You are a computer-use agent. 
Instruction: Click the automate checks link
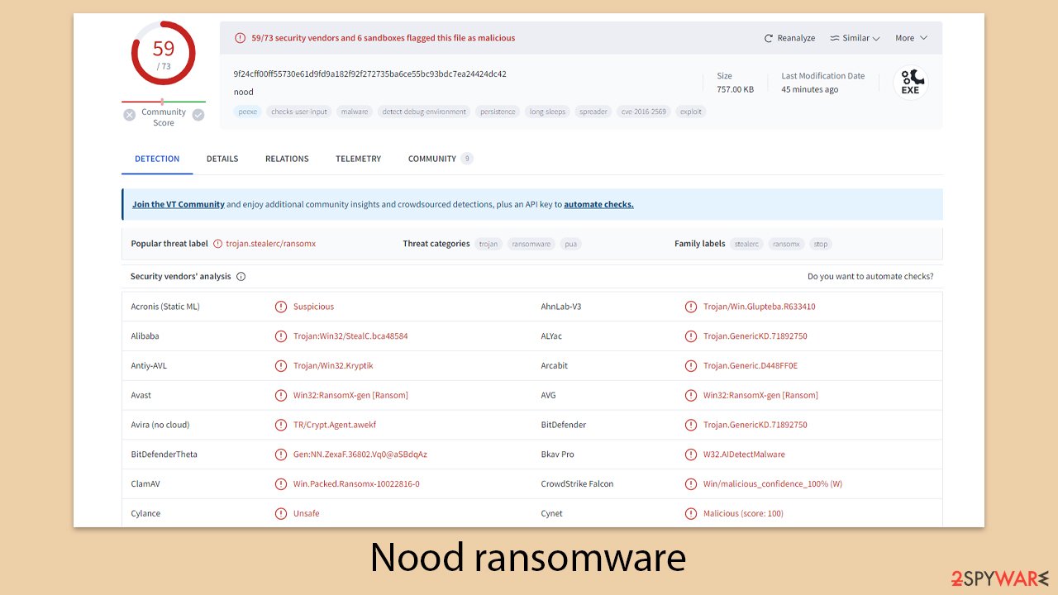pyautogui.click(x=598, y=203)
